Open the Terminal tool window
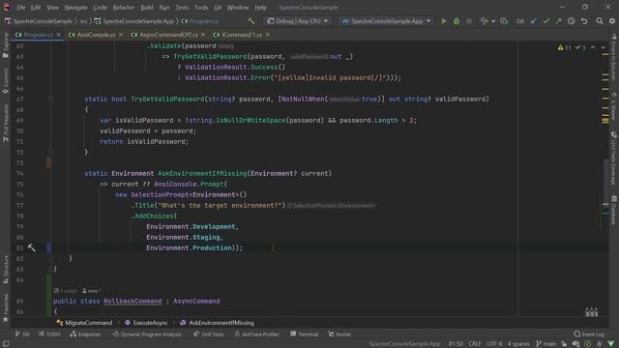Image resolution: width=619 pixels, height=348 pixels. 305,334
